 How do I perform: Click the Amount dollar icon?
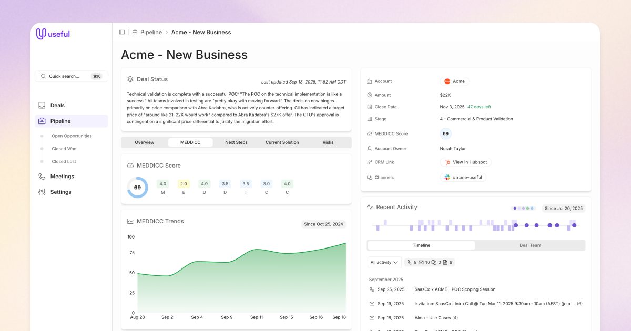tap(370, 95)
